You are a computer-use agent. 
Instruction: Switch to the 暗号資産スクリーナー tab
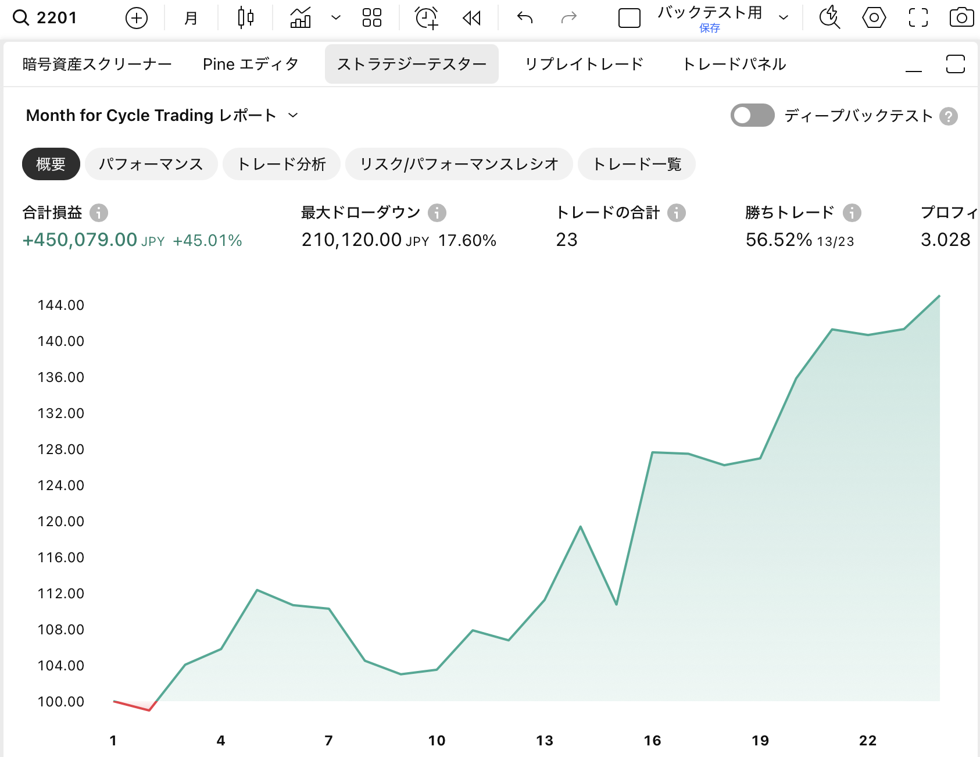tap(97, 64)
